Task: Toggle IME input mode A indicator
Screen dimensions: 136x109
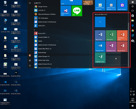Action: (131, 95)
